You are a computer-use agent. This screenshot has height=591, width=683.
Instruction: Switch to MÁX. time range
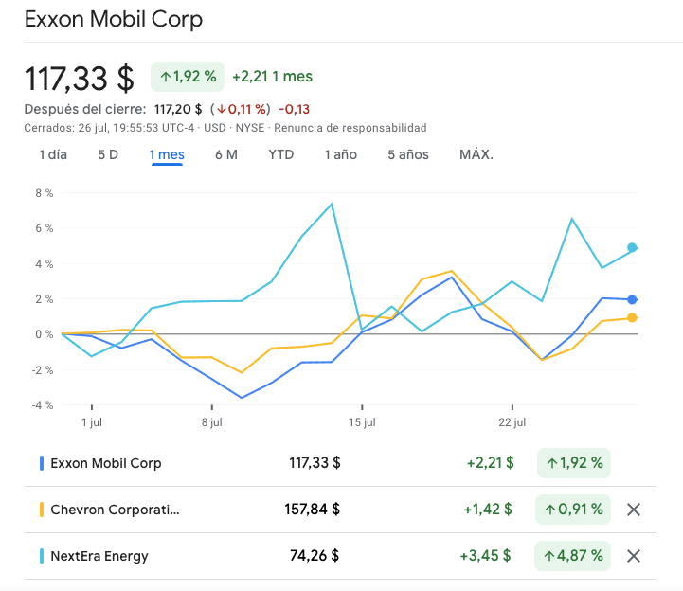[x=476, y=154]
